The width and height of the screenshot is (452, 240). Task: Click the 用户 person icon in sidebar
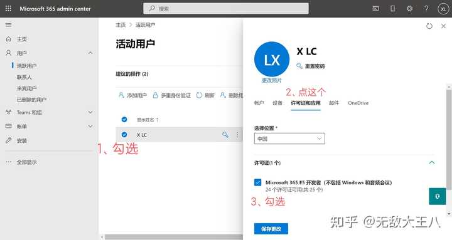(x=9, y=53)
